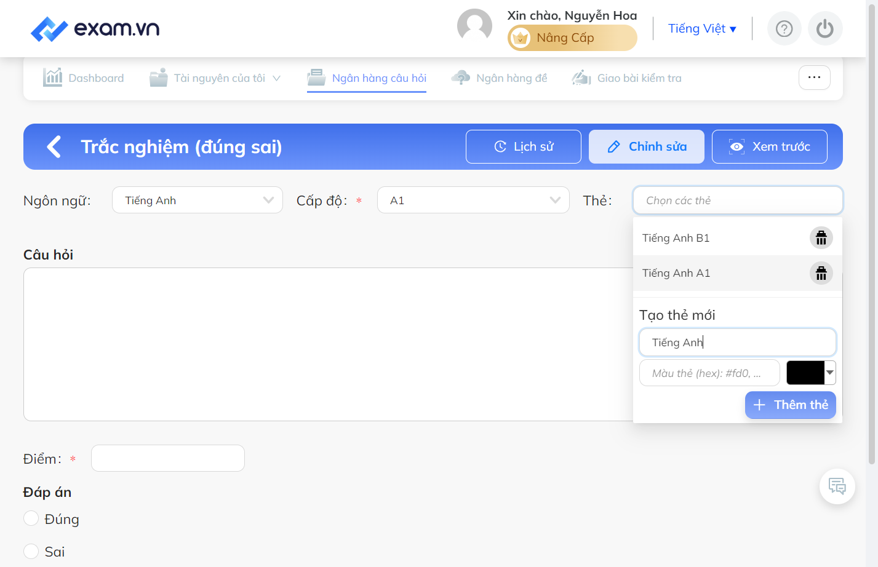
Task: Click the page vertical scrollbar
Action: click(x=871, y=234)
